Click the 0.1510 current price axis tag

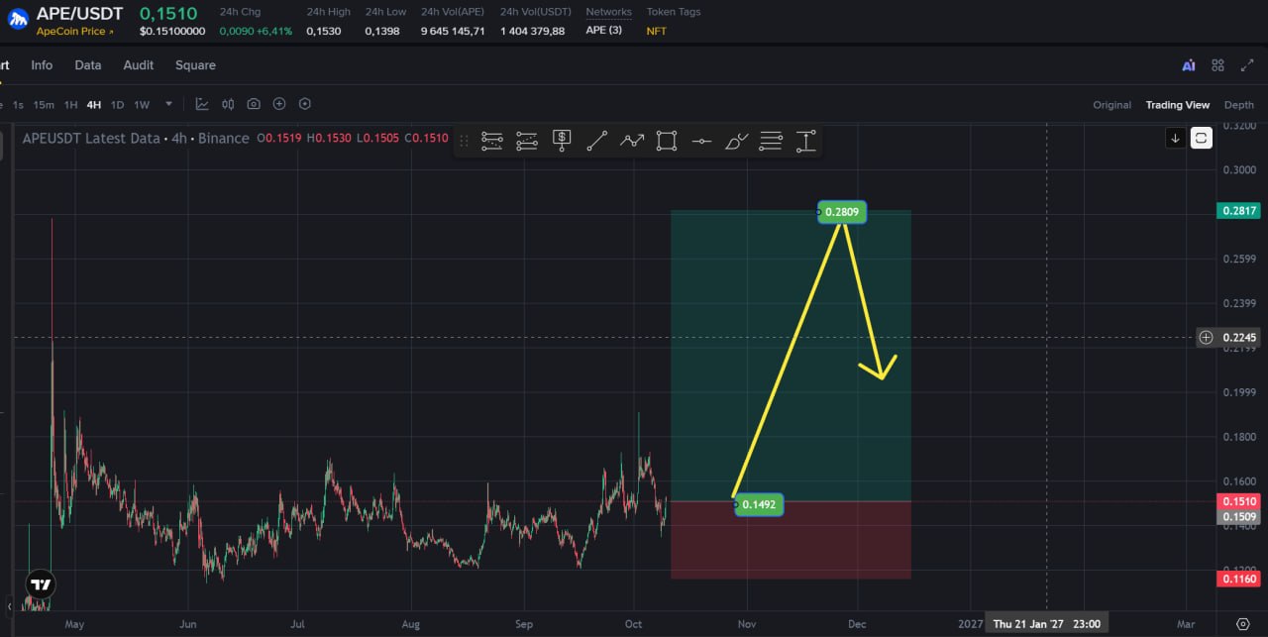click(1240, 502)
